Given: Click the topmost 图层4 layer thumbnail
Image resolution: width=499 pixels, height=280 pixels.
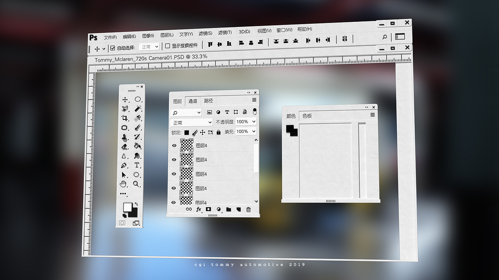Looking at the screenshot, I should (x=187, y=145).
